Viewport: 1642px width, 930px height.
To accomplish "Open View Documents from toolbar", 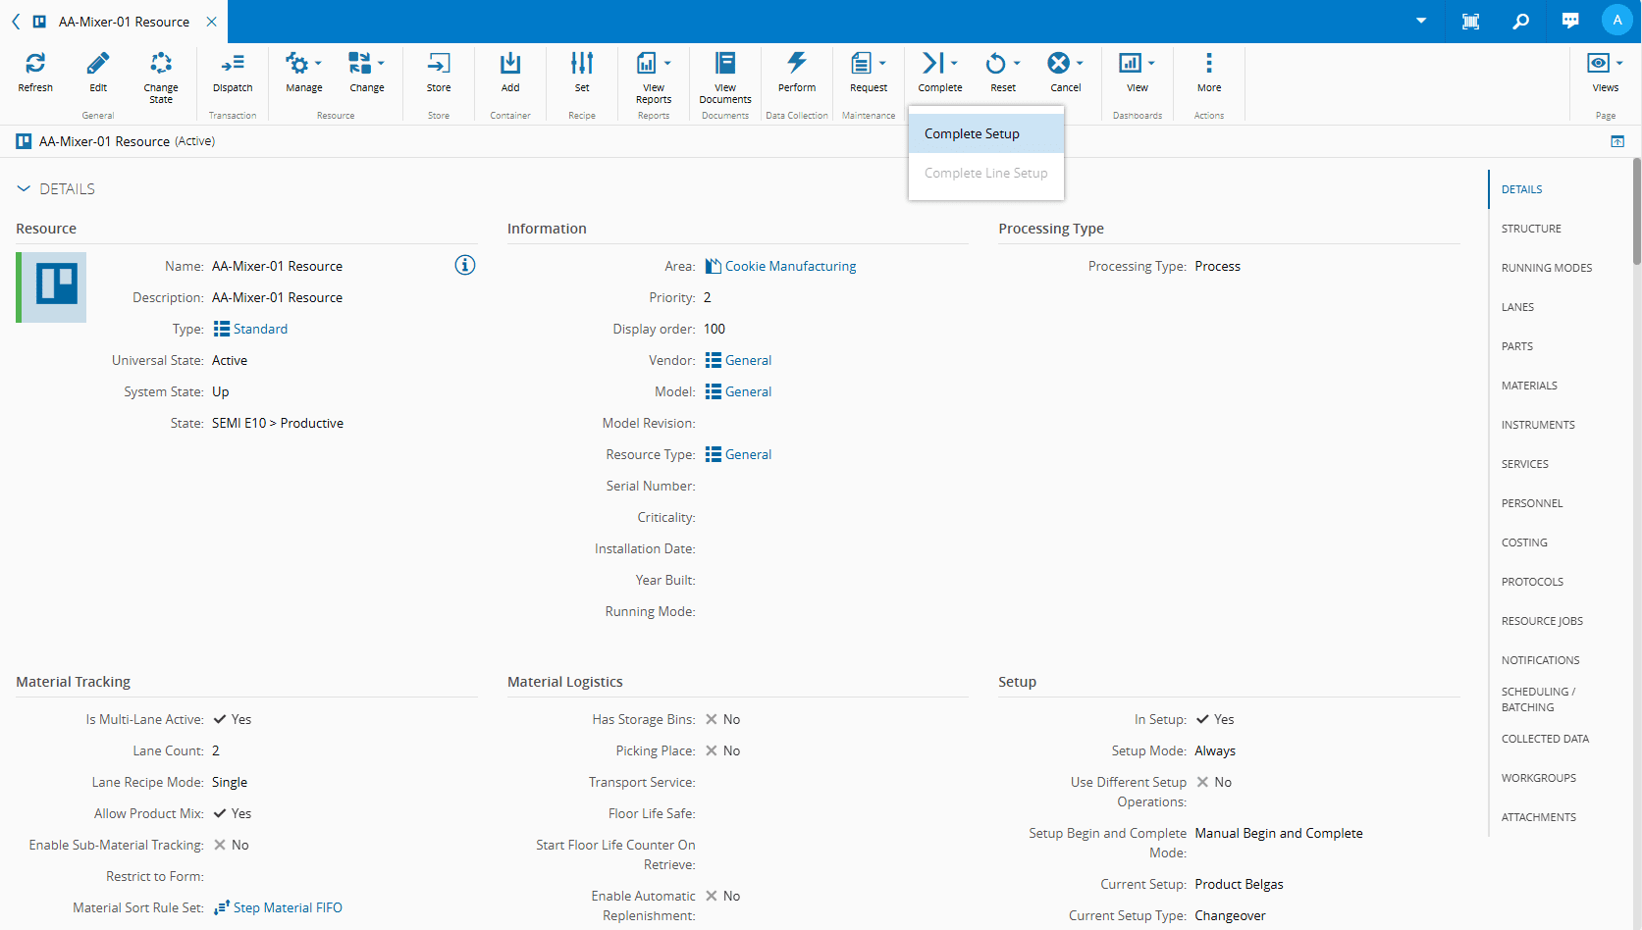I will coord(725,65).
